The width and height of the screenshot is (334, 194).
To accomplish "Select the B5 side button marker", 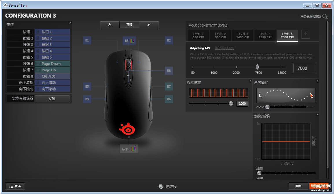I will click(x=87, y=86).
